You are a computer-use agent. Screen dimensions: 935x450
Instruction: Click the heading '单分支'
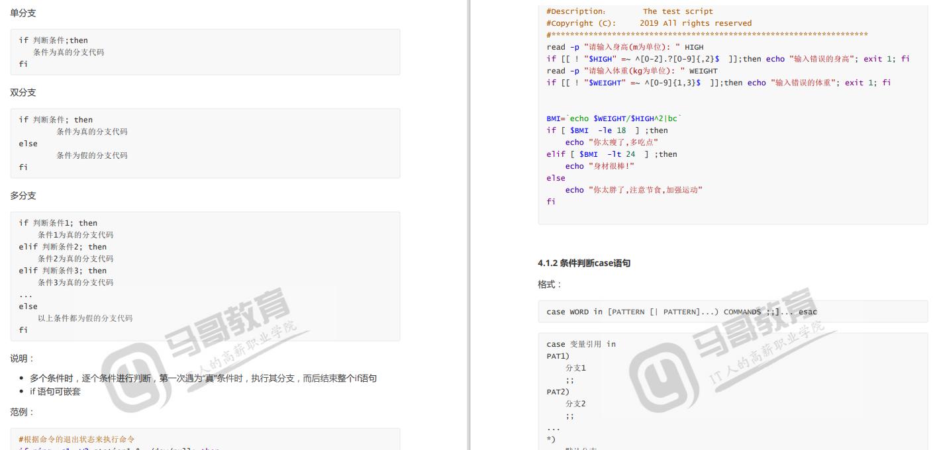(23, 13)
